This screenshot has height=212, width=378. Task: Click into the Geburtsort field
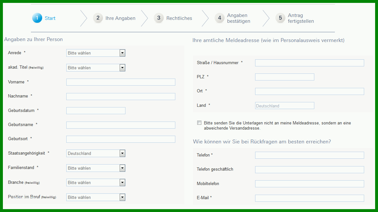pos(121,139)
